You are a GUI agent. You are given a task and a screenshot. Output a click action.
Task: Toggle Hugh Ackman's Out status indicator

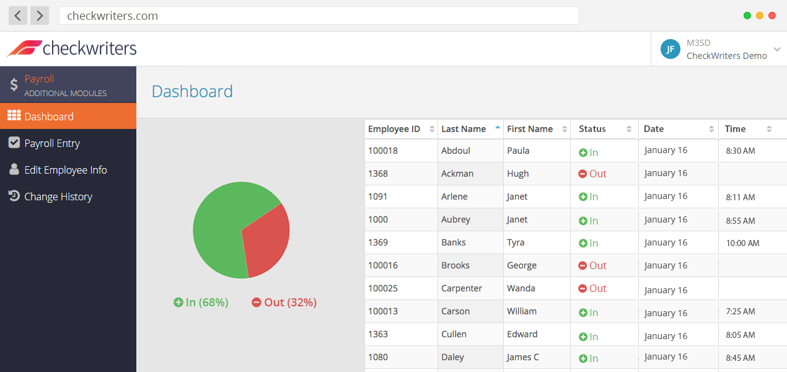pos(583,174)
